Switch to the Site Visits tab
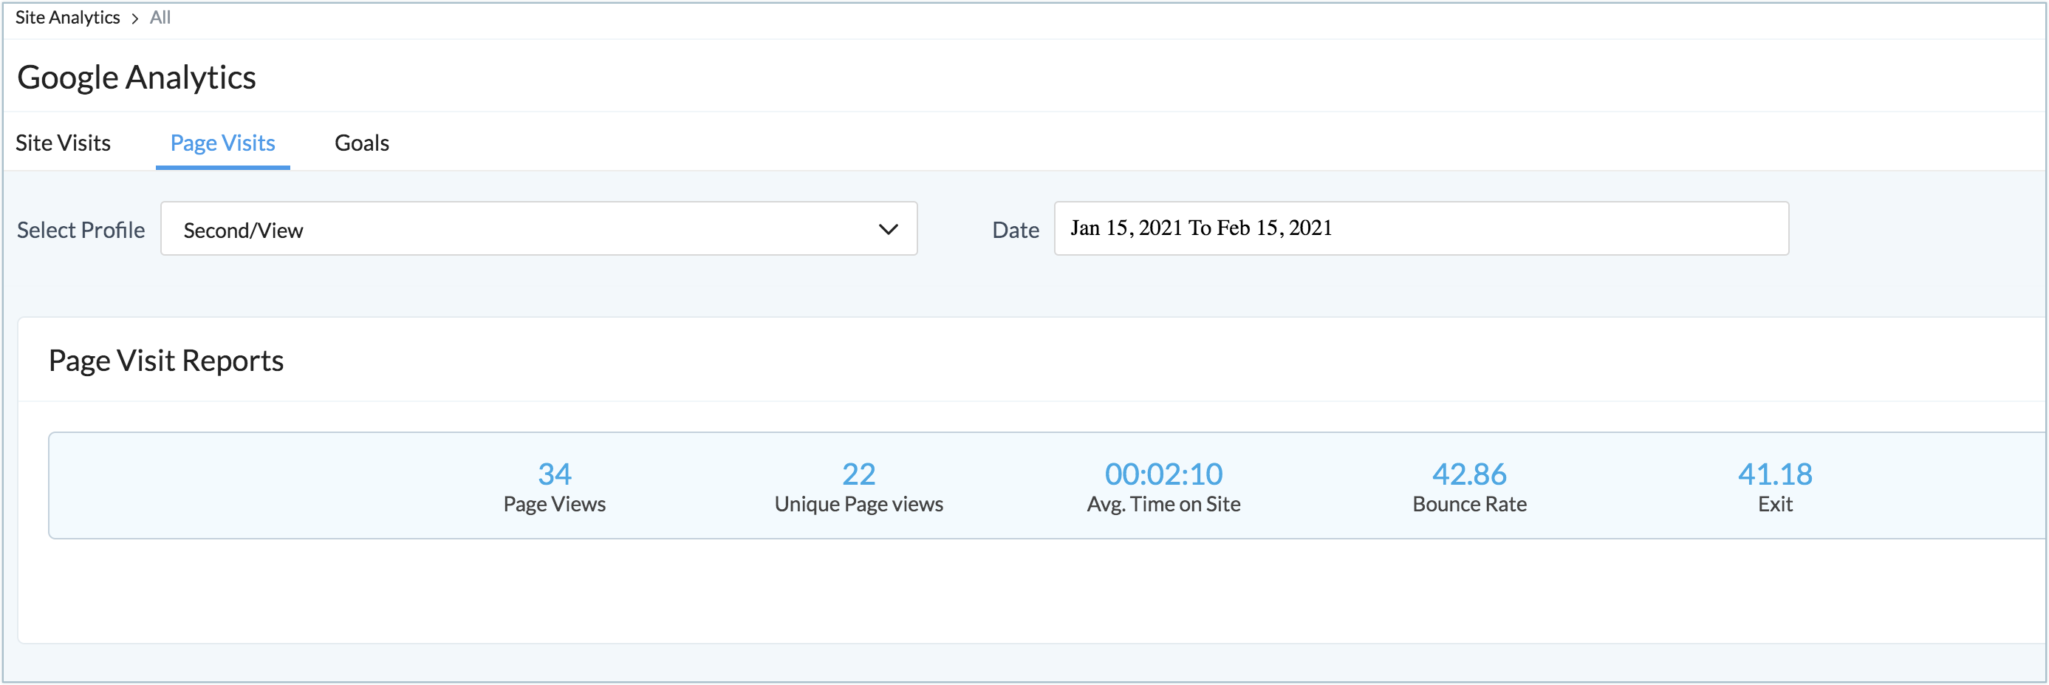 [63, 143]
